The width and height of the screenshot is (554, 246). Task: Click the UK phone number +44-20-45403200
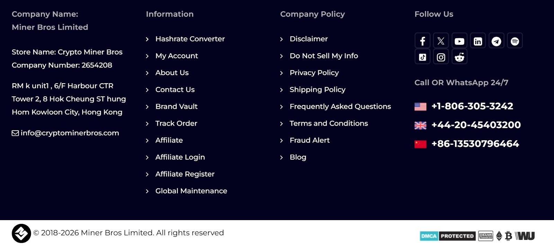point(476,125)
